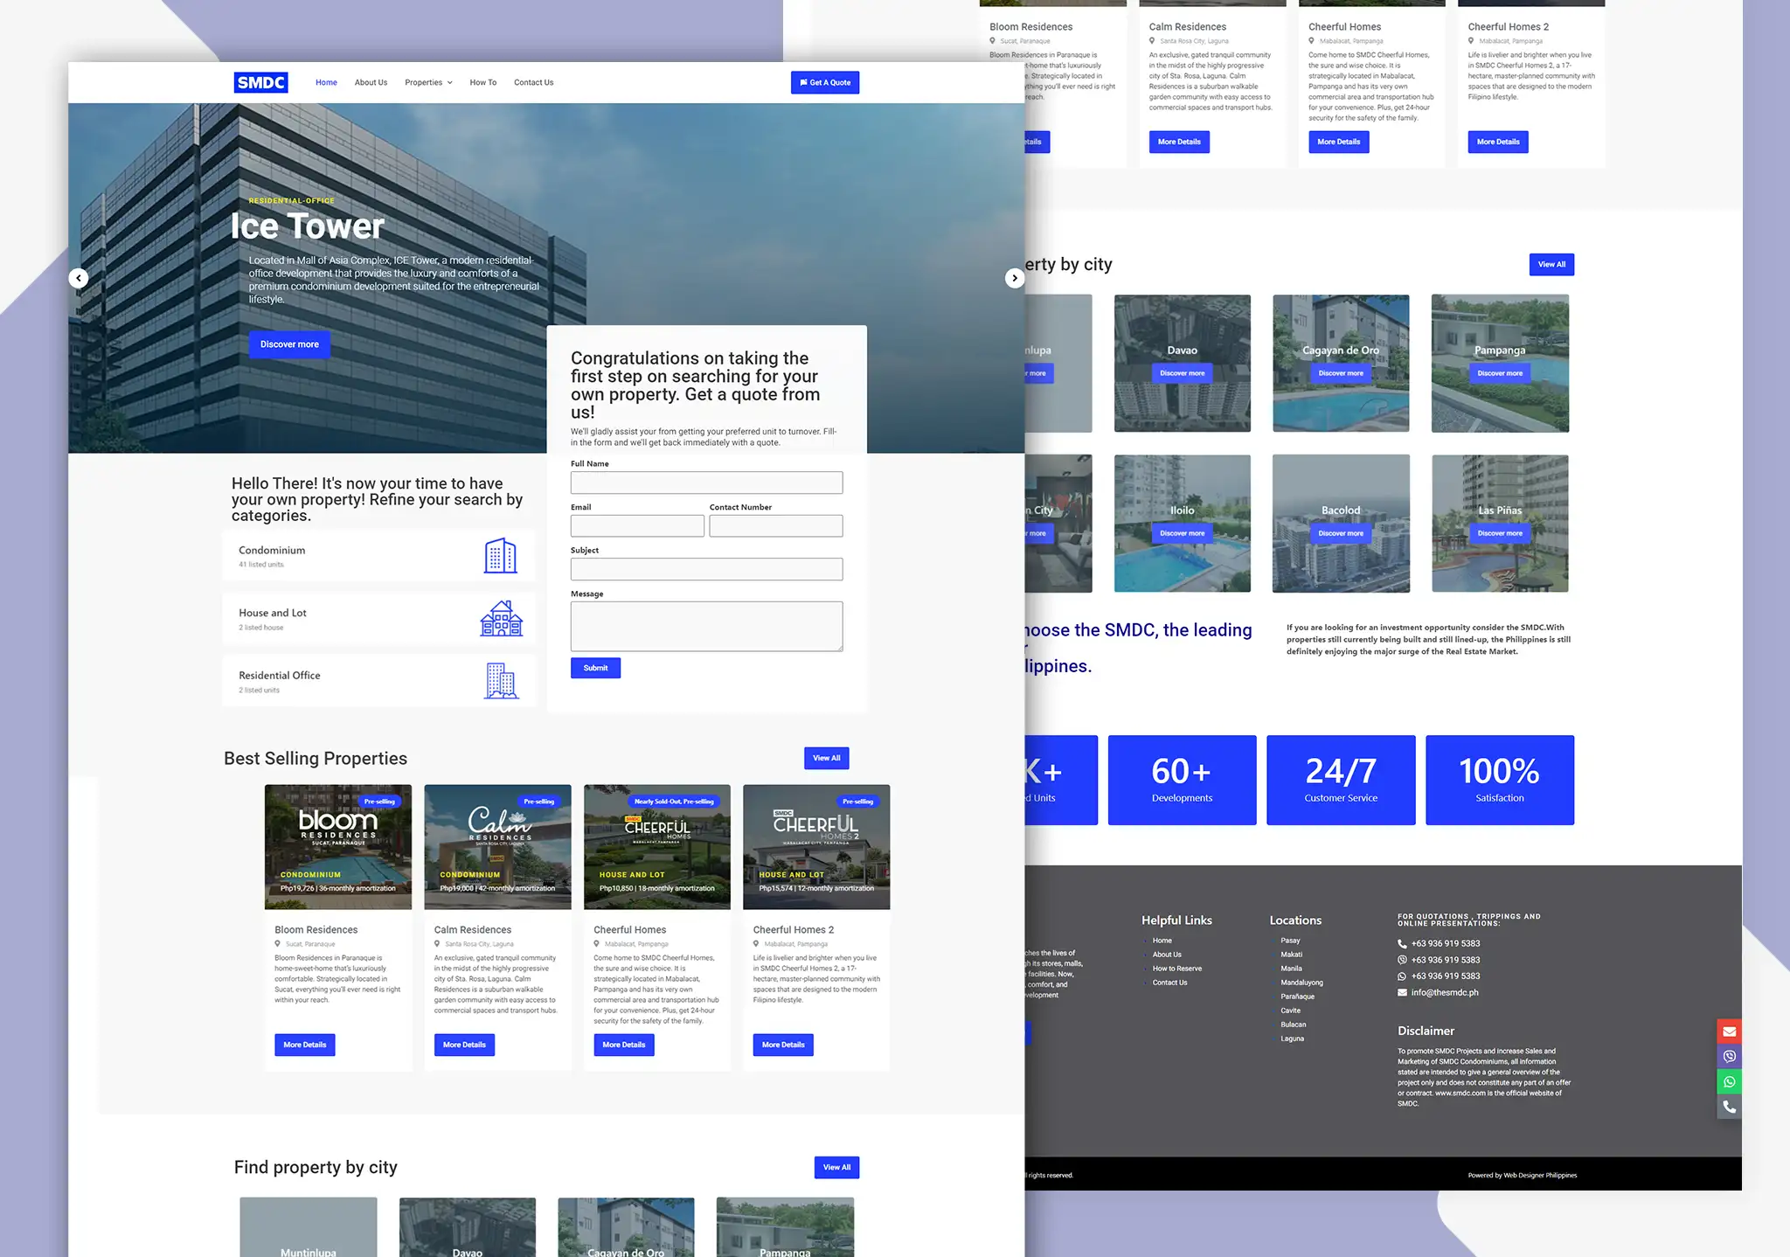The width and height of the screenshot is (1790, 1257).
Task: Select the Condominium category text
Action: 272,550
